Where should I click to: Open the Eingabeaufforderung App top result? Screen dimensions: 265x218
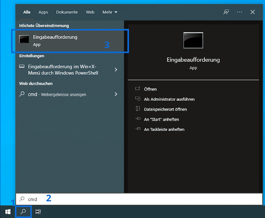click(70, 41)
